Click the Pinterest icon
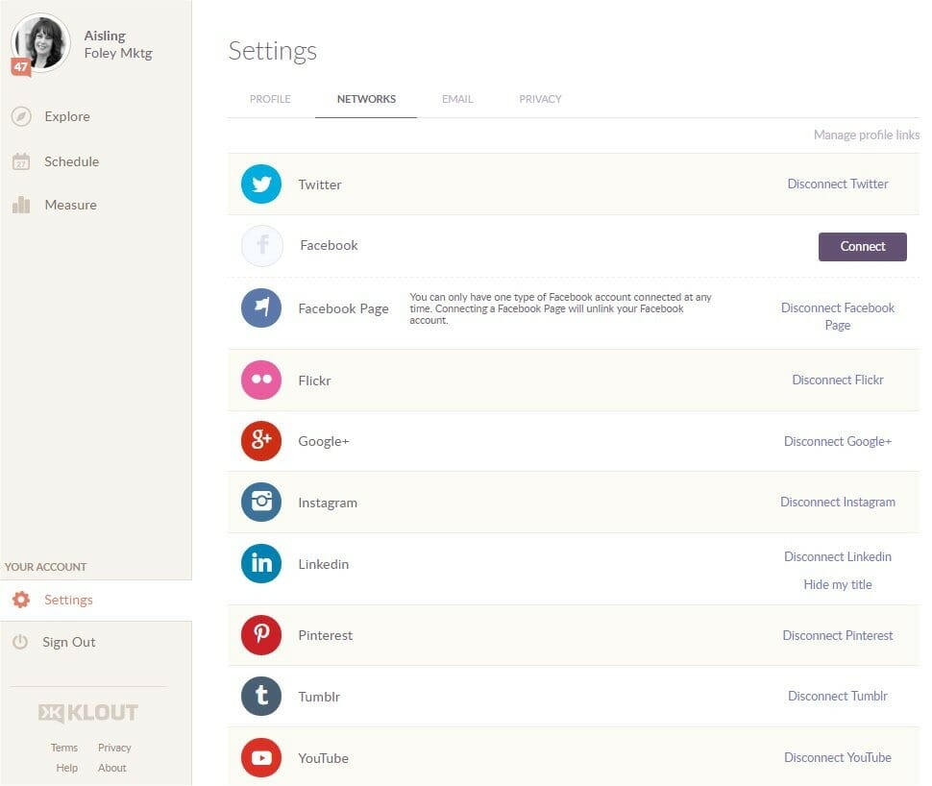Screen dimensions: 932x786 pyautogui.click(x=261, y=635)
